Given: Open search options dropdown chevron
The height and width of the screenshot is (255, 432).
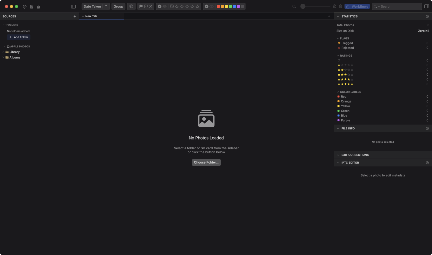Looking at the screenshot, I should coord(379,7).
